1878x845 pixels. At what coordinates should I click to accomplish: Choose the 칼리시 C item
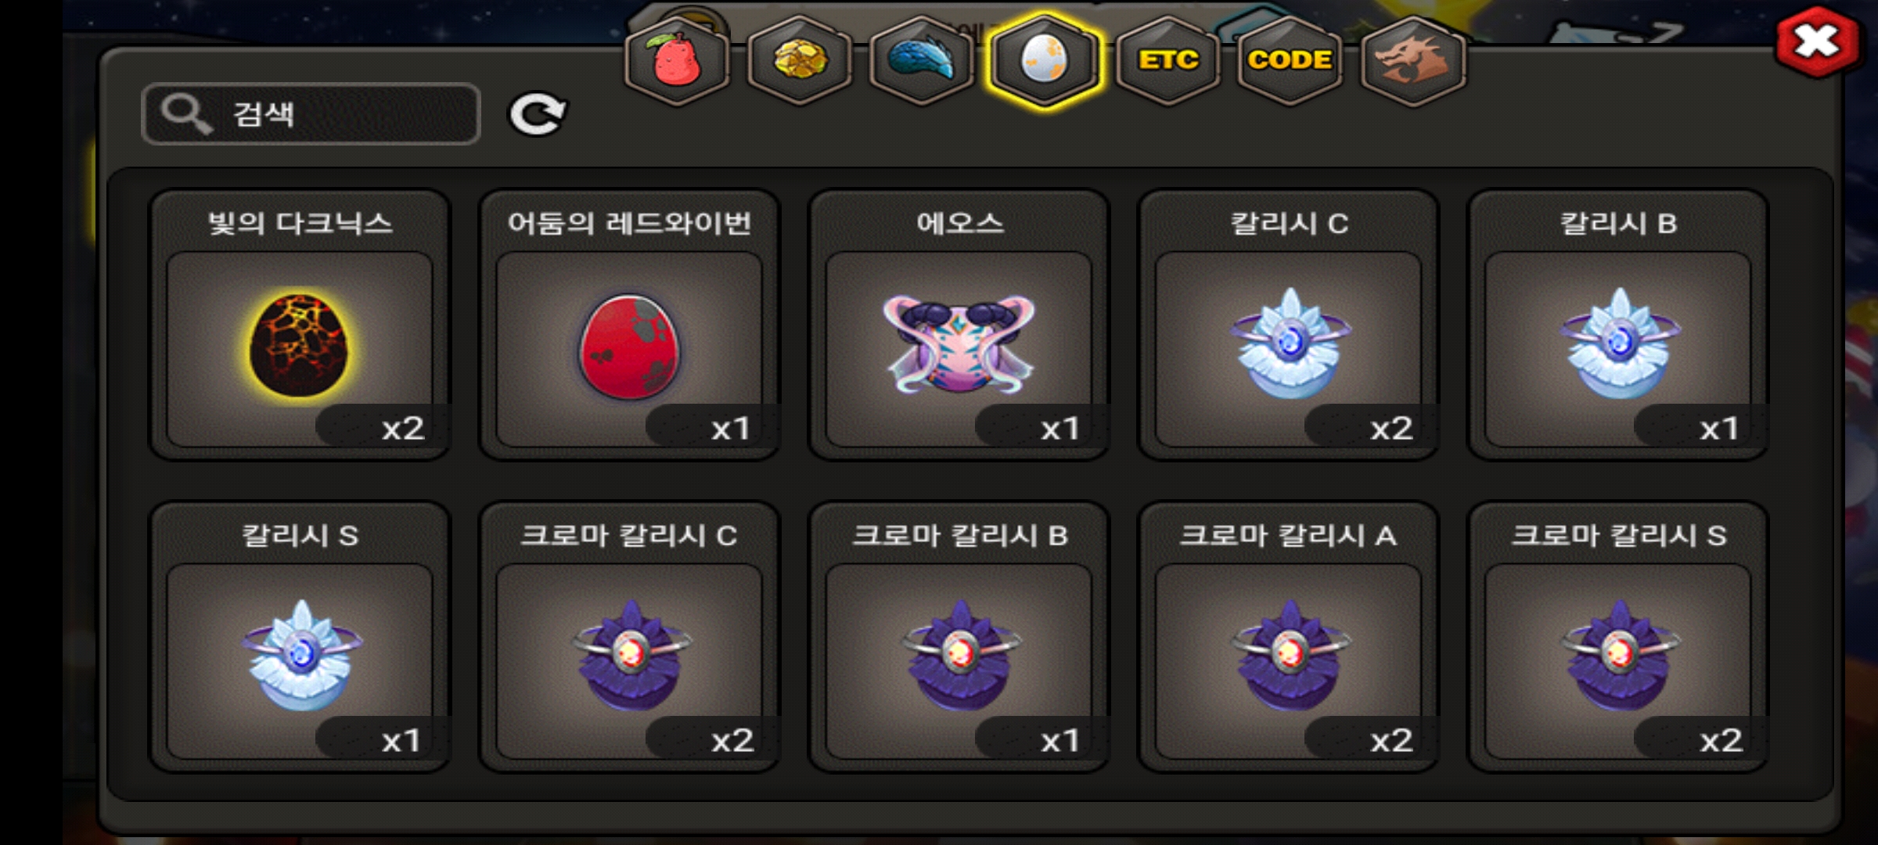click(1289, 325)
